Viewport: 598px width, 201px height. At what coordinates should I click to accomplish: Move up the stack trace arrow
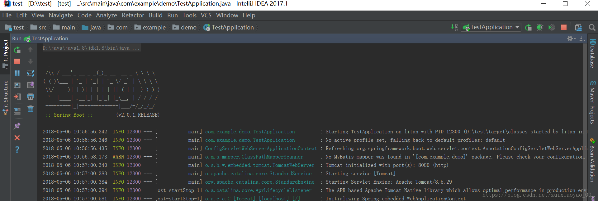(30, 50)
